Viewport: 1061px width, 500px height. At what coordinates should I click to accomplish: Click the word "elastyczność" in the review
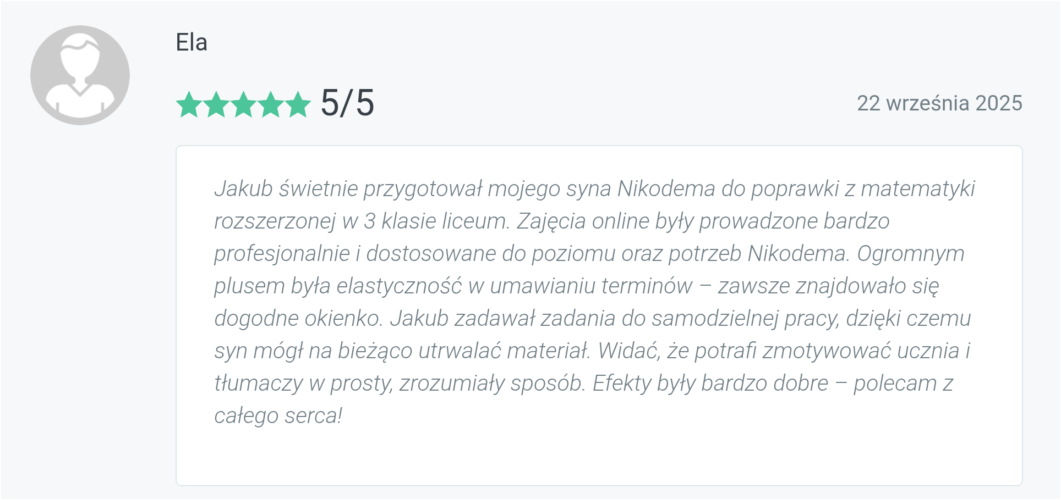[399, 286]
